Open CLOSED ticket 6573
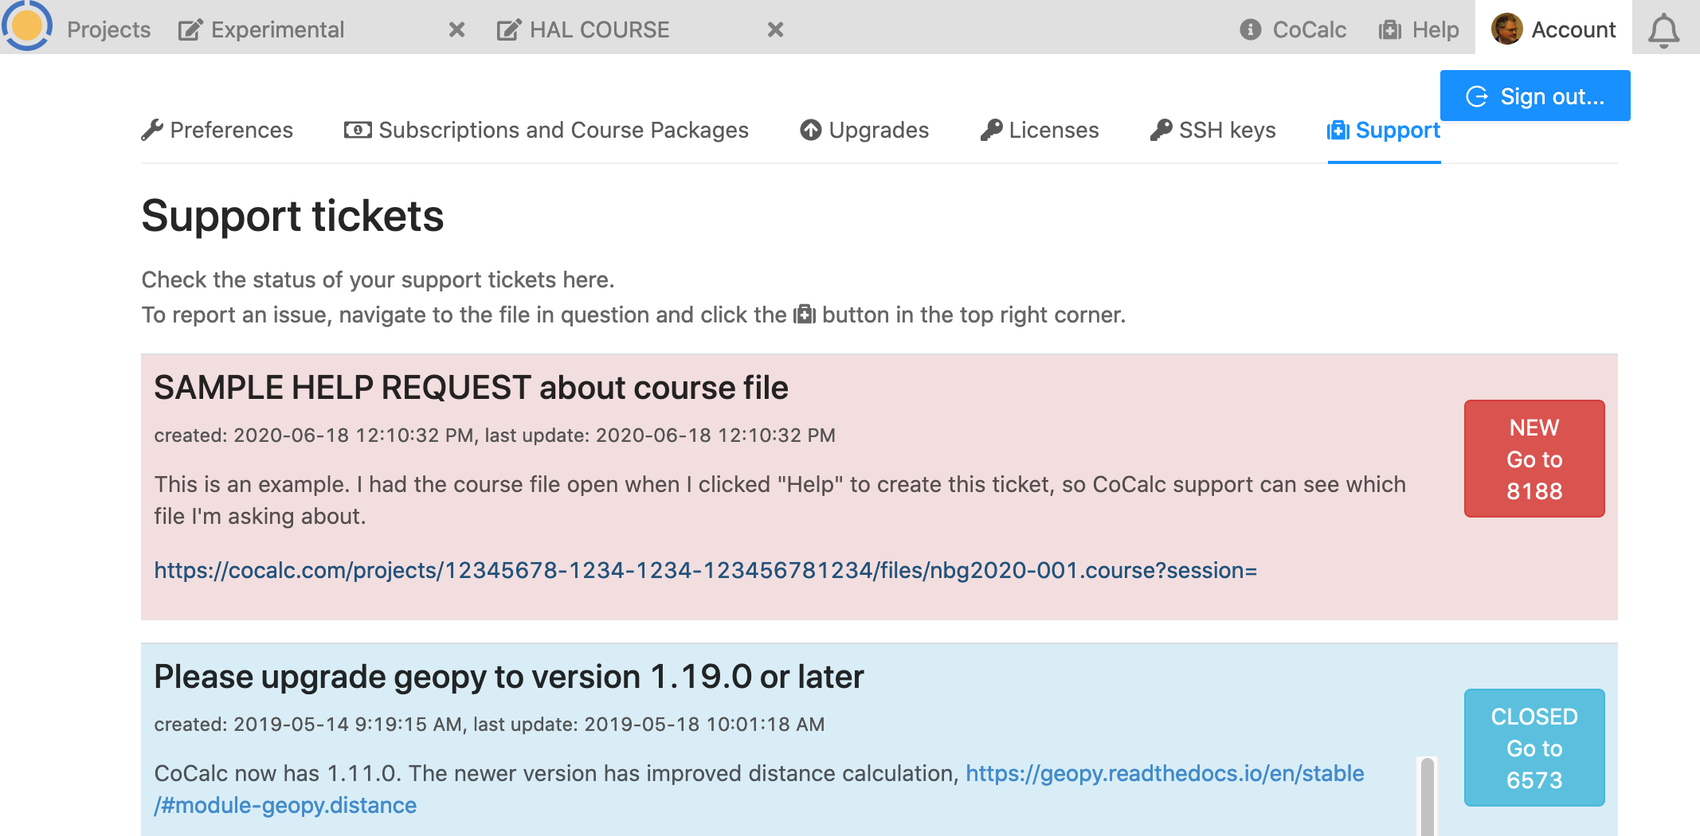The height and width of the screenshot is (836, 1700). click(1534, 748)
